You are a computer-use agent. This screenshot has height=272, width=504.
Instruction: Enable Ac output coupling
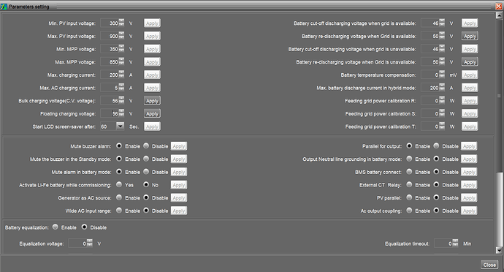pyautogui.click(x=409, y=211)
